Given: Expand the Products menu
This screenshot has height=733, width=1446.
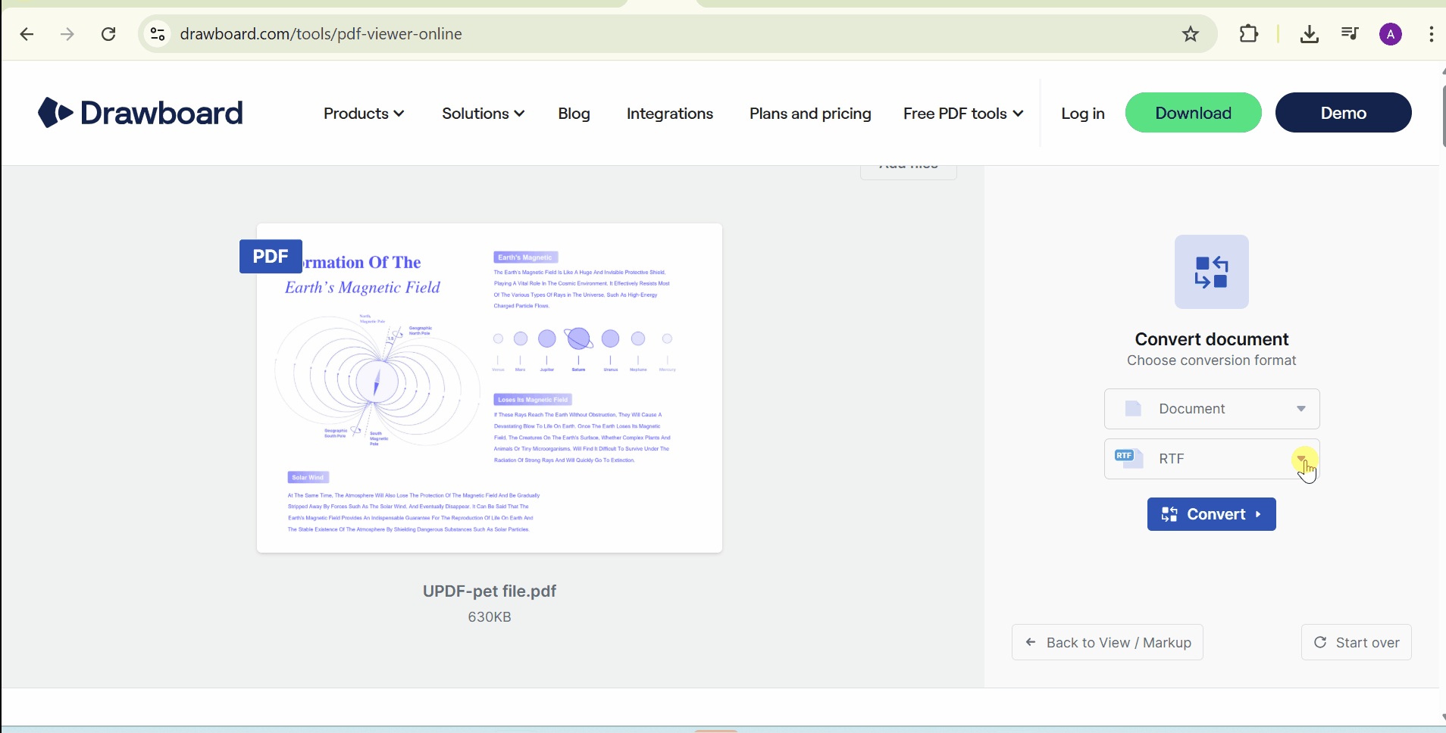Looking at the screenshot, I should point(364,114).
